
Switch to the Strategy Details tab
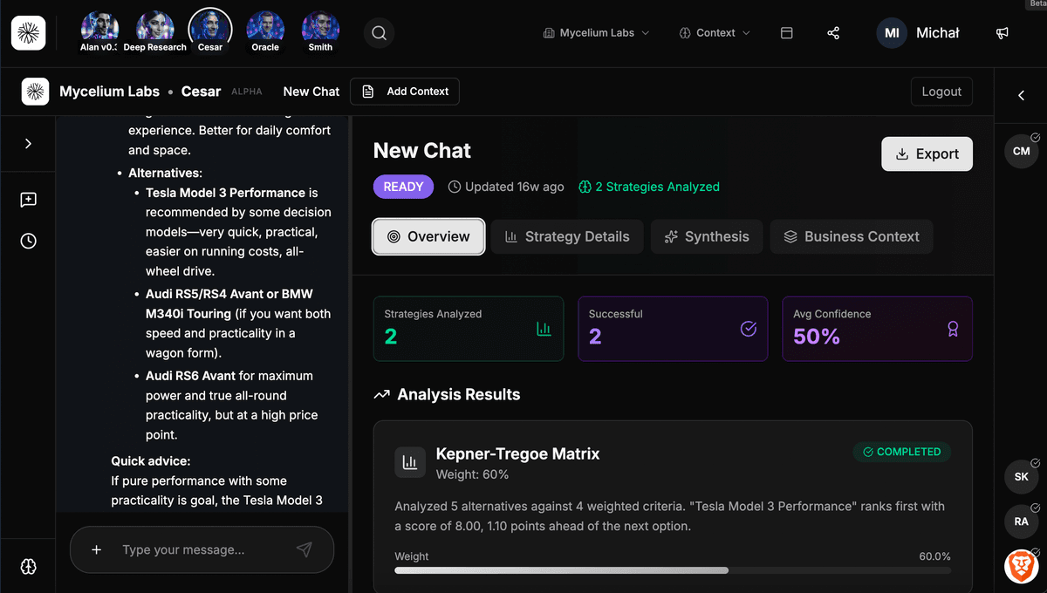[566, 236]
